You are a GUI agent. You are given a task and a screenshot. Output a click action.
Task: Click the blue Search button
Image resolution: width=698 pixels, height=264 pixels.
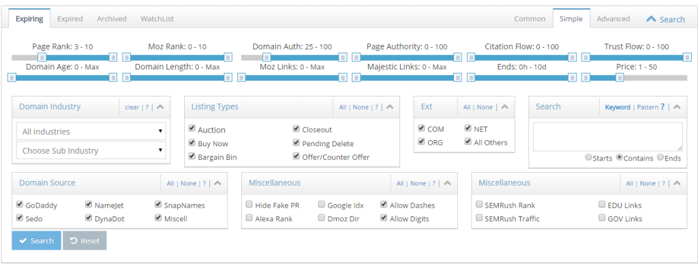[37, 240]
